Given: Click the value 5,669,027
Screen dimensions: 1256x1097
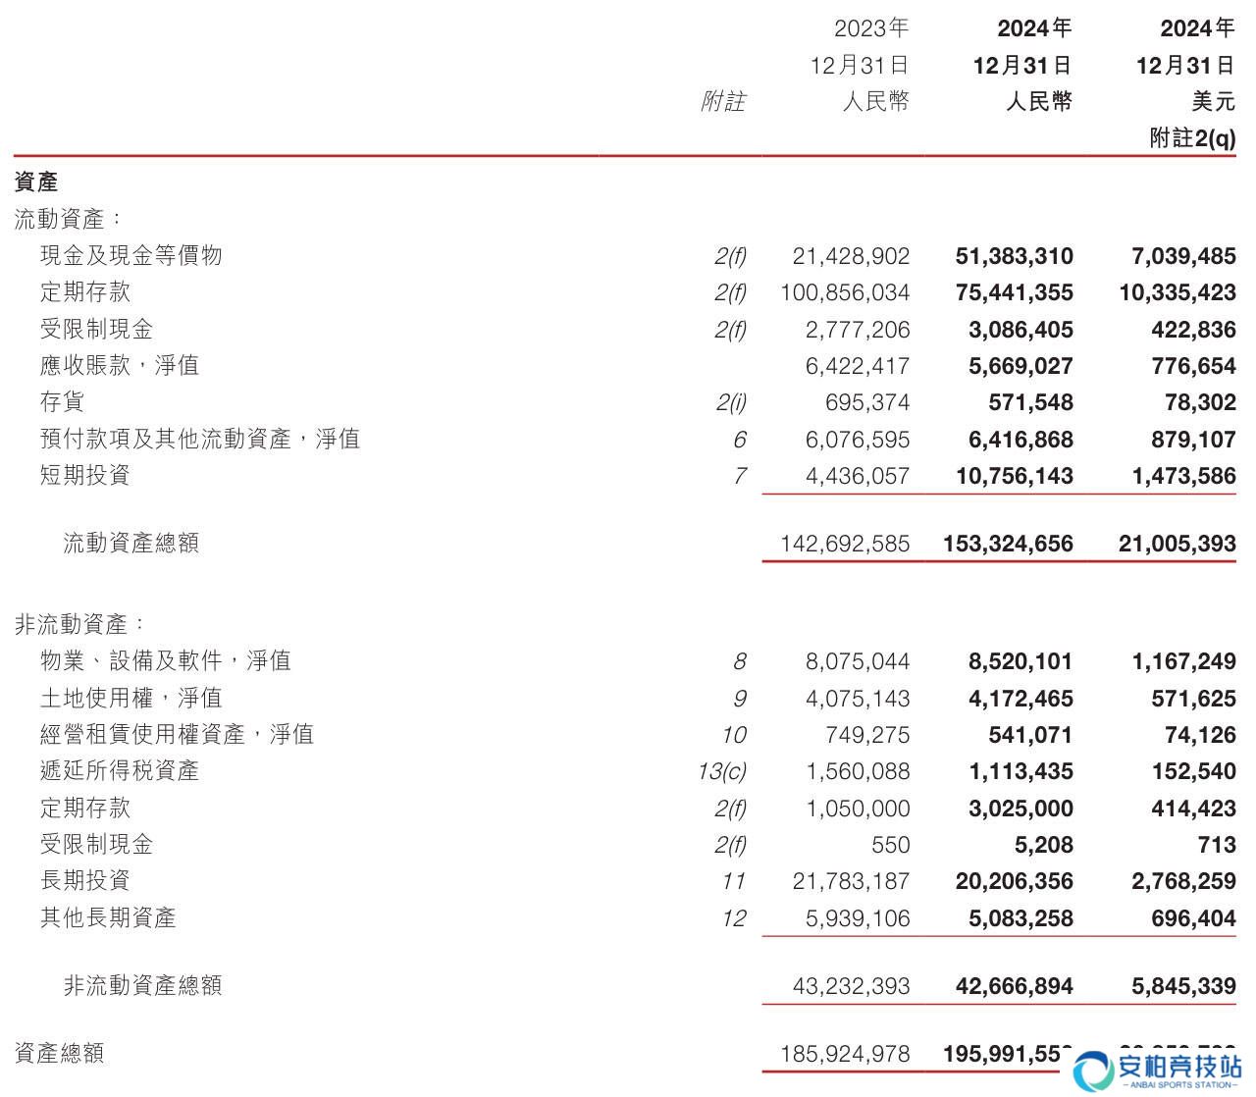Looking at the screenshot, I should tap(1020, 367).
